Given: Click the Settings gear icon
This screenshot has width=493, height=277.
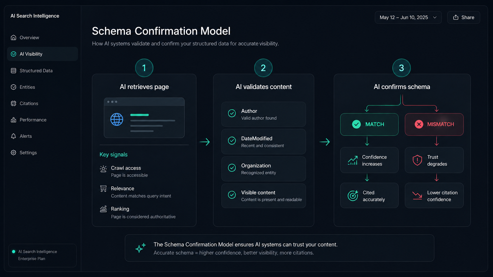Looking at the screenshot, I should click(13, 152).
